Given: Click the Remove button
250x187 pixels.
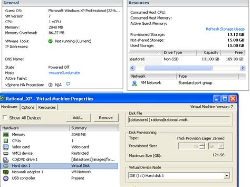Looking at the screenshot, I should coord(106,118).
